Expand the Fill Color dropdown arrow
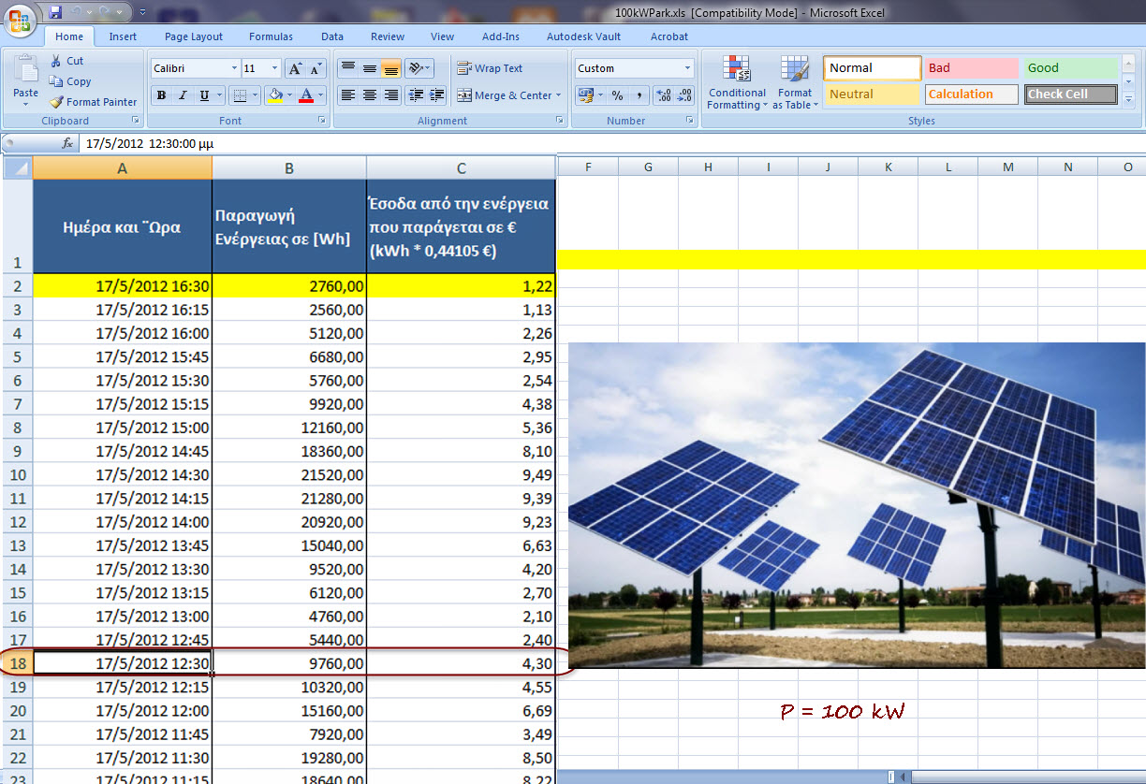Image resolution: width=1146 pixels, height=784 pixels. tap(291, 95)
